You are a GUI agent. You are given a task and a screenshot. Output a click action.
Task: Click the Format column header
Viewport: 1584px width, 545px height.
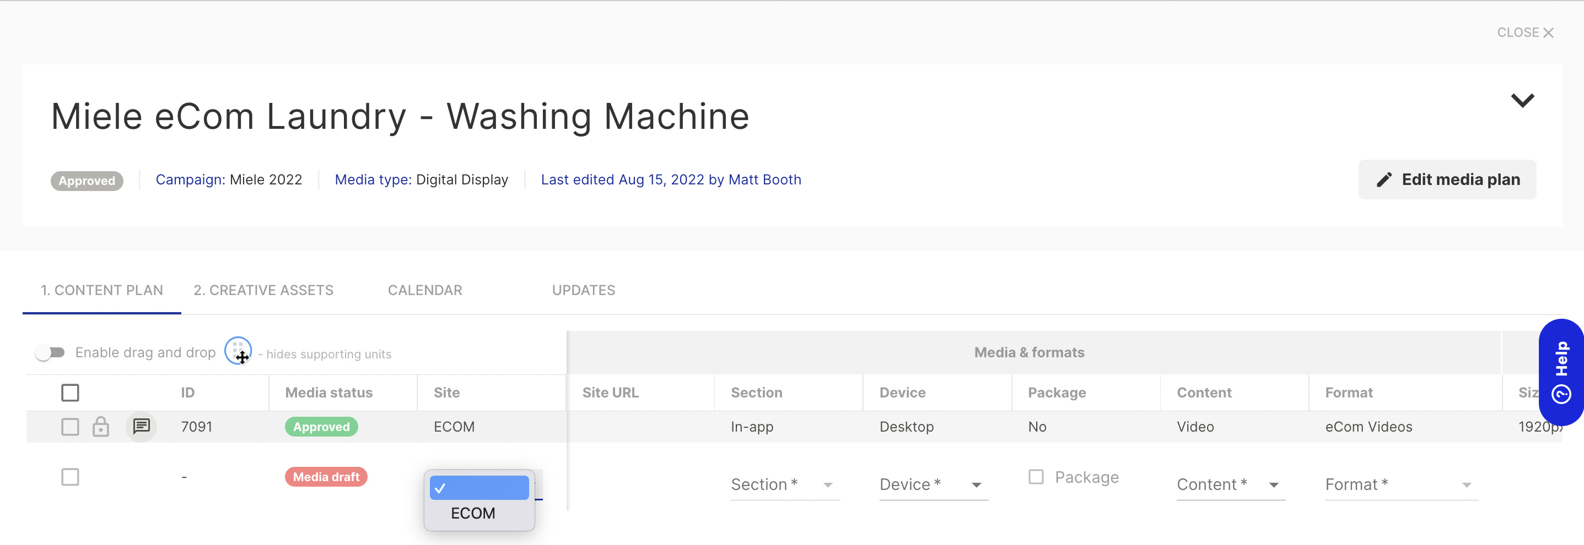click(1349, 393)
